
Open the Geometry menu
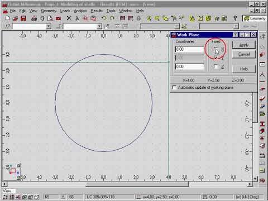click(49, 11)
